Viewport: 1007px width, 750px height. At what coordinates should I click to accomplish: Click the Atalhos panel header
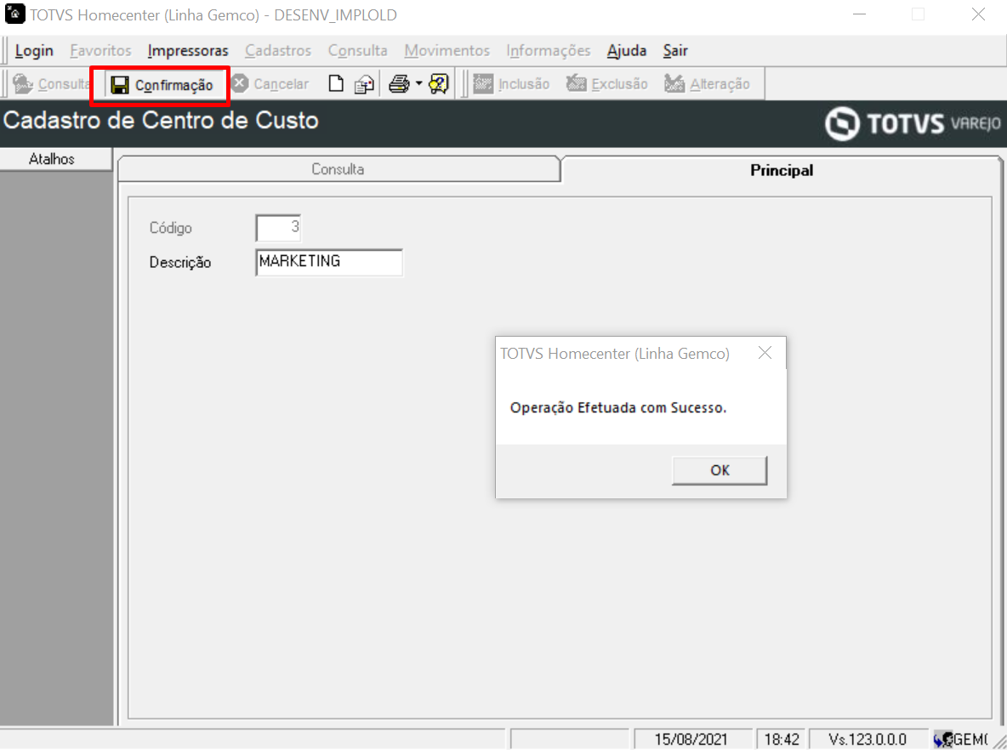[x=55, y=159]
